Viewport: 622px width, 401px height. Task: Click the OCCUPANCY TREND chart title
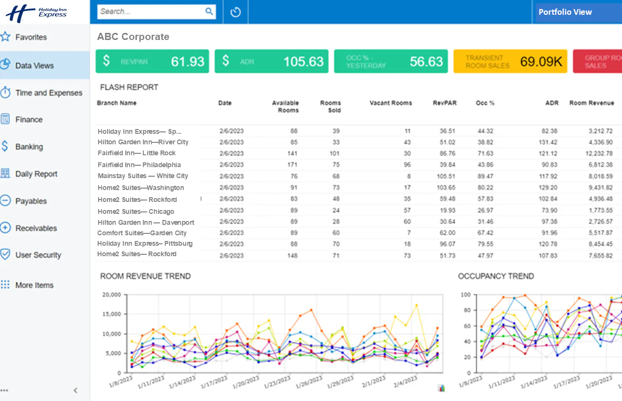coord(496,276)
